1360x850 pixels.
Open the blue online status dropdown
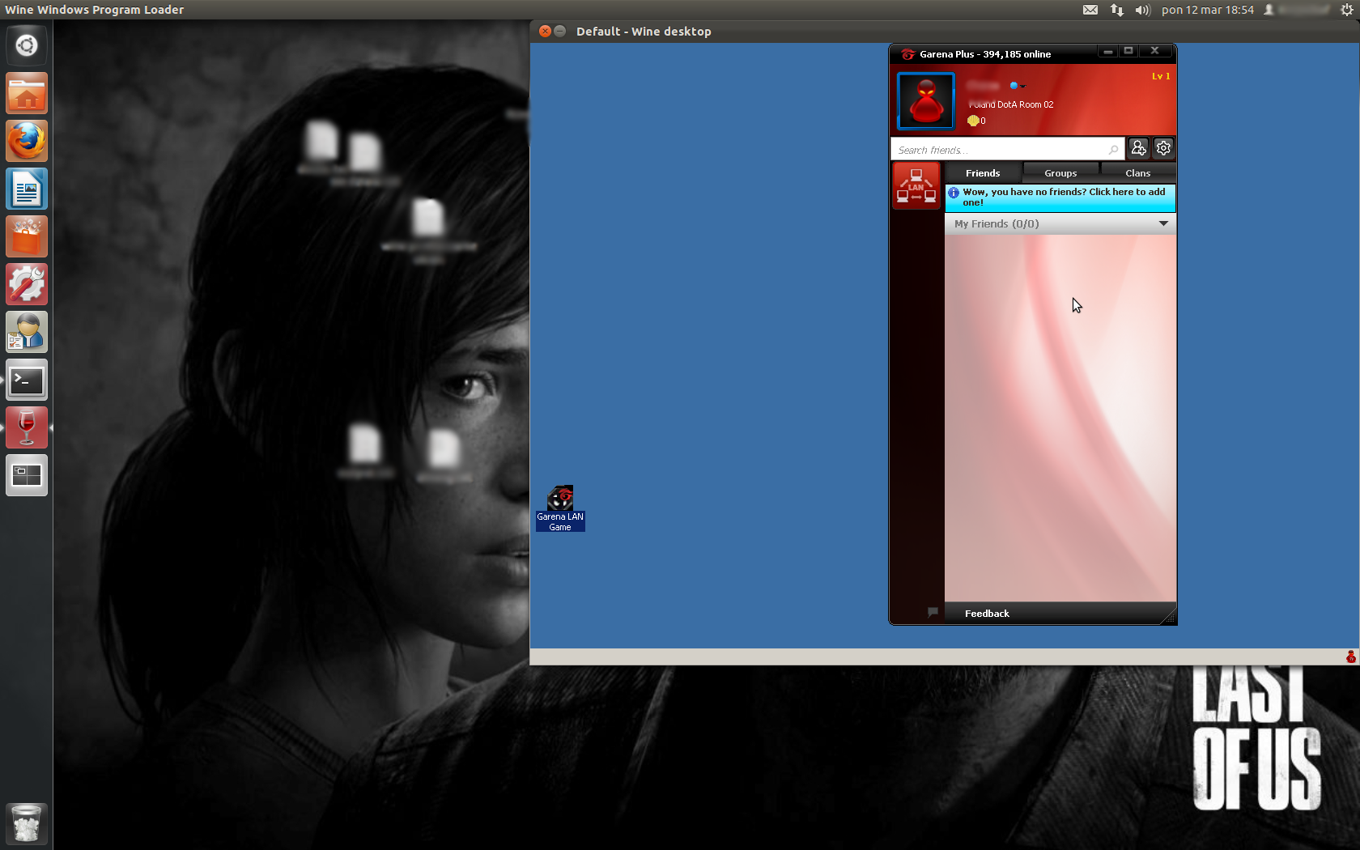pos(1017,86)
